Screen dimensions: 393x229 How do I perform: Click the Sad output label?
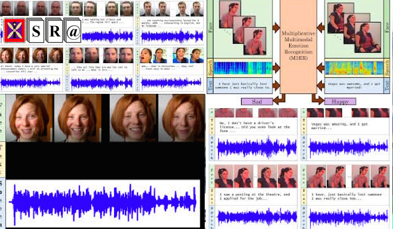coord(257,101)
